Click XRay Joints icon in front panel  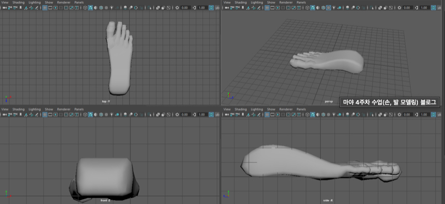169,114
